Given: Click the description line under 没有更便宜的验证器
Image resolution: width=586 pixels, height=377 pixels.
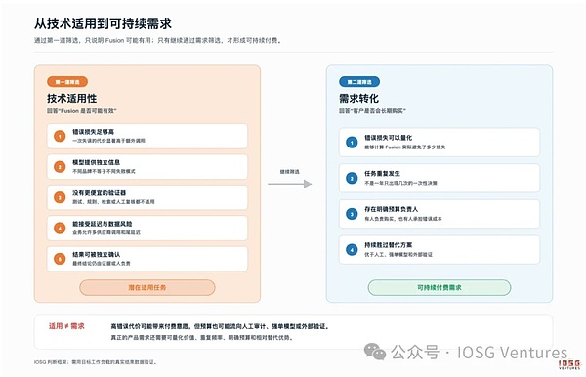Looking at the screenshot, I should (113, 202).
